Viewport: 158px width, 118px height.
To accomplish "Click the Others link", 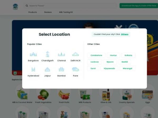I will (125, 34).
